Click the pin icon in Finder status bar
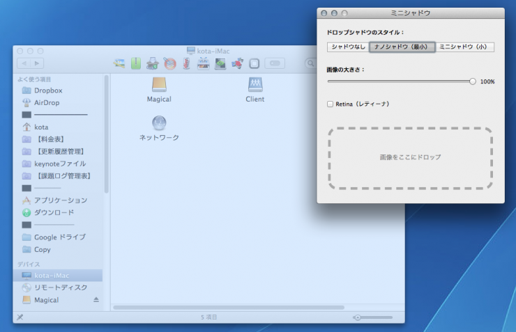This screenshot has height=332, width=516. point(20,317)
